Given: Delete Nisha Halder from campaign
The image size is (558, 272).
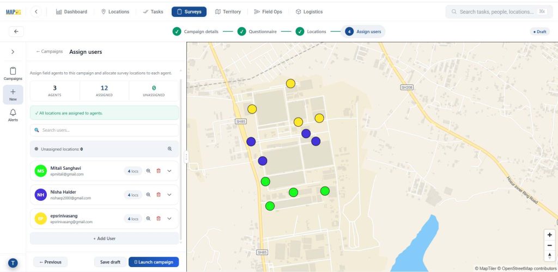Looking at the screenshot, I should point(159,195).
